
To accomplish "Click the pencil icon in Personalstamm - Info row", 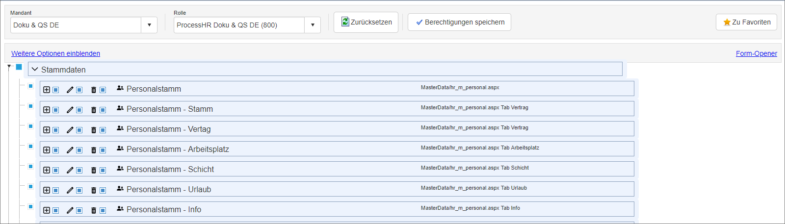I will click(70, 210).
